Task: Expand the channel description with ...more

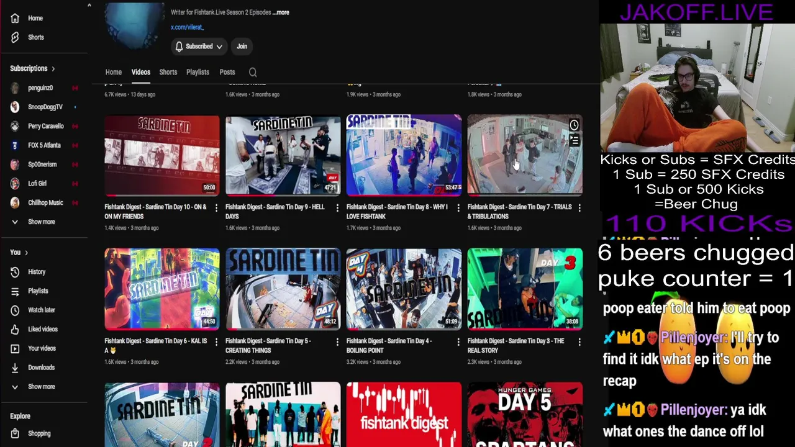Action: click(281, 12)
